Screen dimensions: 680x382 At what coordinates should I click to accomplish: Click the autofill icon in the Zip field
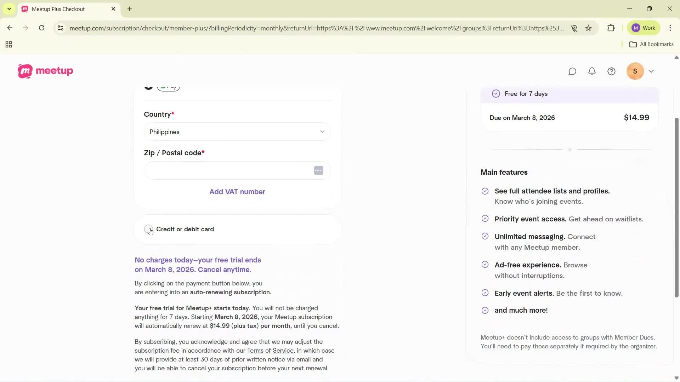[318, 170]
